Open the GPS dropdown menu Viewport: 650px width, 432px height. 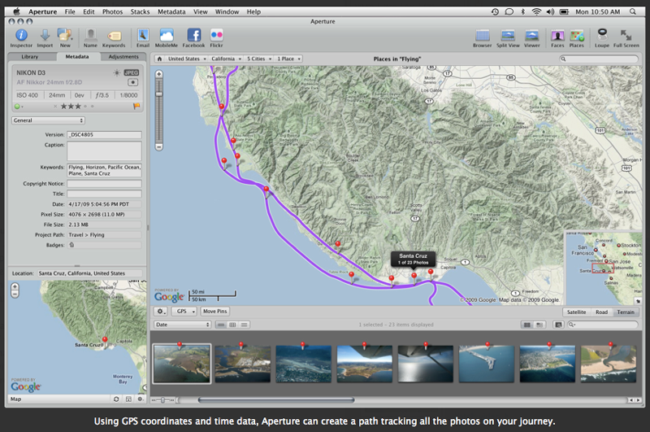click(x=184, y=312)
